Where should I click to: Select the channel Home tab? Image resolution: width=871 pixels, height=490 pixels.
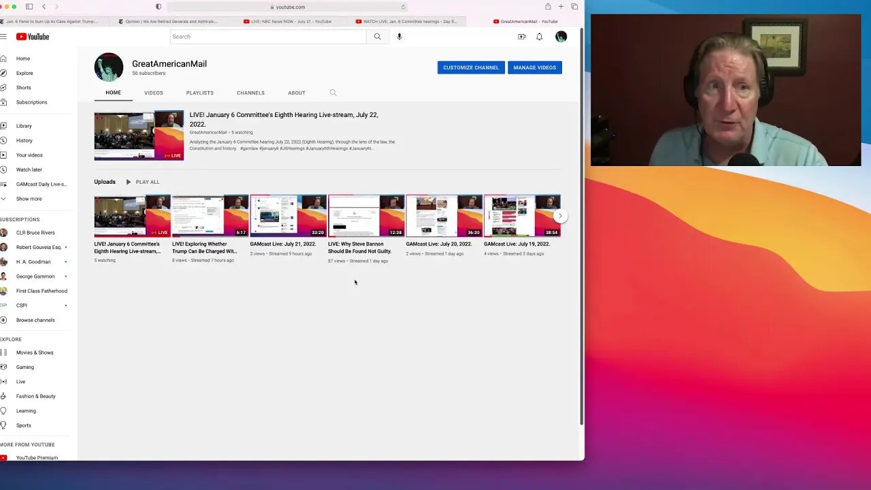click(x=113, y=93)
